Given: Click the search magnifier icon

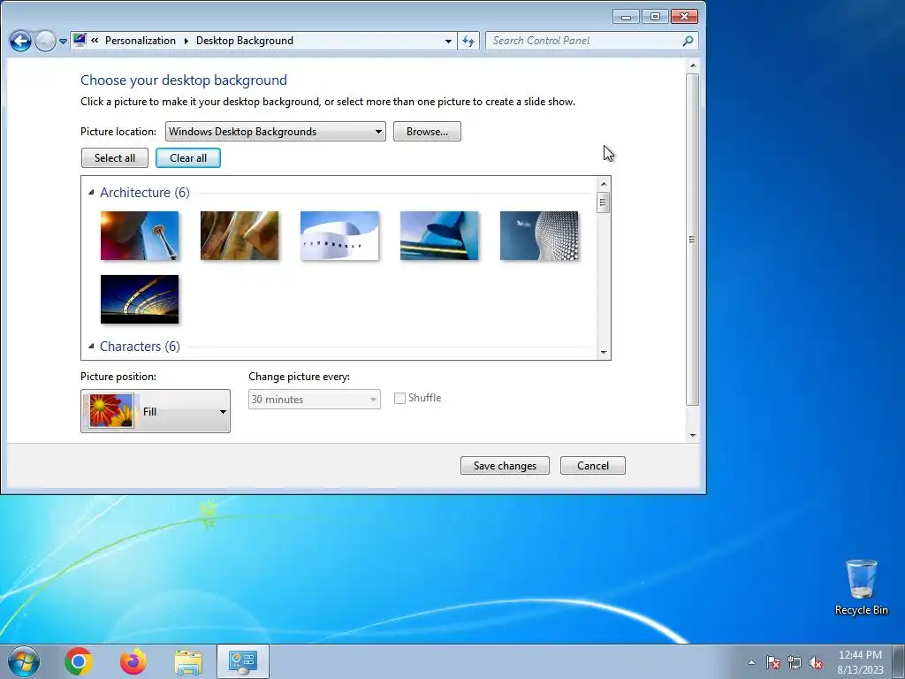Looking at the screenshot, I should pos(688,41).
